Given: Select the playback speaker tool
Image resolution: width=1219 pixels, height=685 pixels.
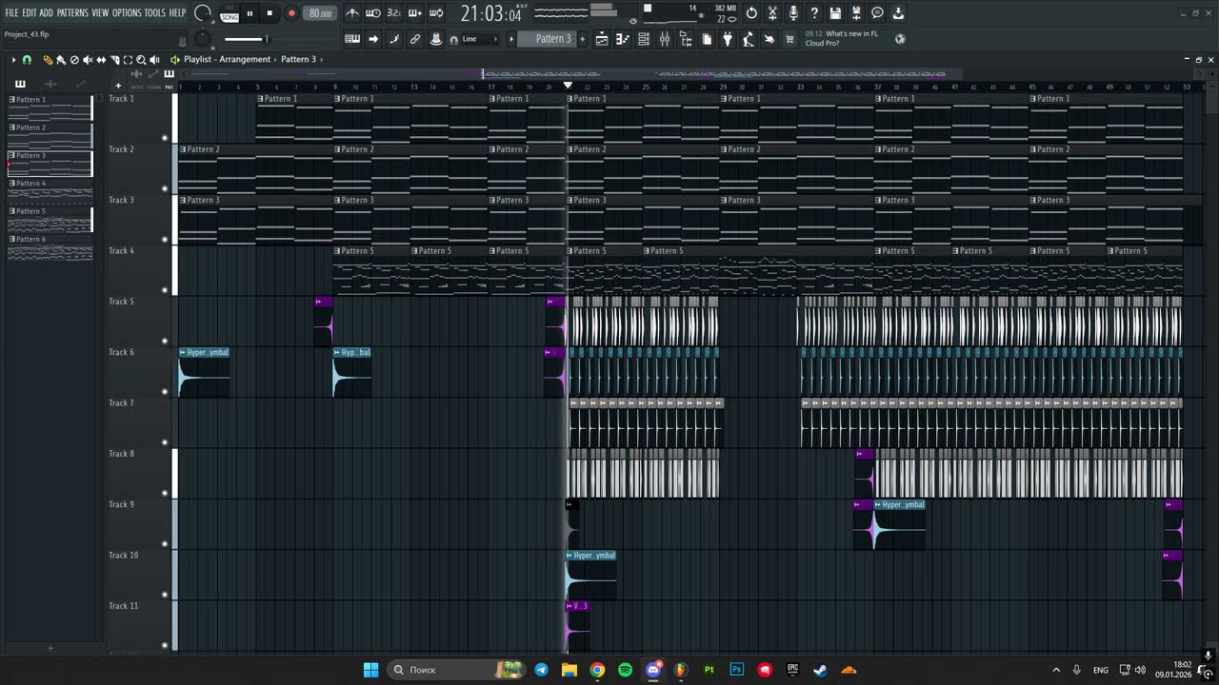Looking at the screenshot, I should (154, 59).
